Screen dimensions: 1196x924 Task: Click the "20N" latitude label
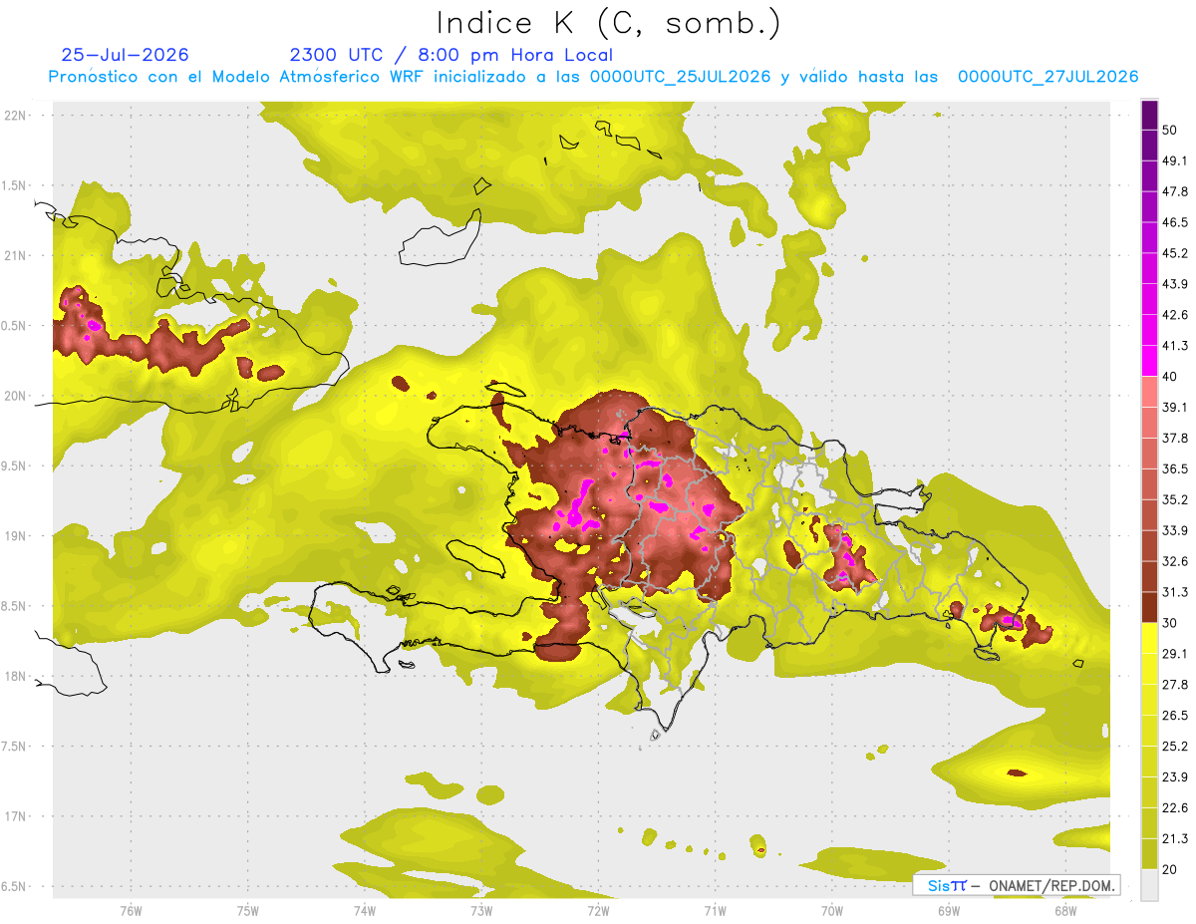(x=14, y=396)
